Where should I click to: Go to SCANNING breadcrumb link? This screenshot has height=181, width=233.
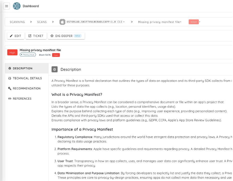coord(17,22)
